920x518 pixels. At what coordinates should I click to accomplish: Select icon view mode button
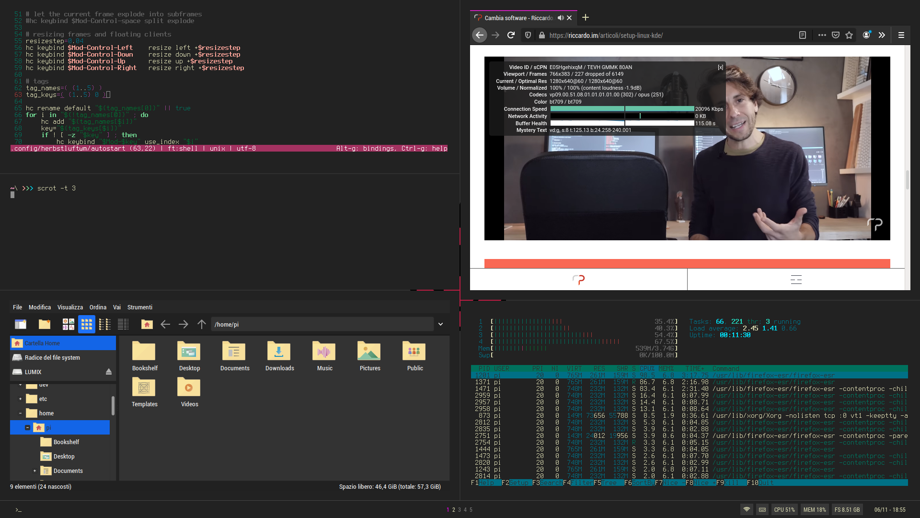(86, 324)
